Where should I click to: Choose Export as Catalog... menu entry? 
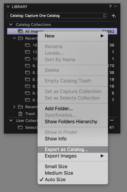click(x=73, y=149)
